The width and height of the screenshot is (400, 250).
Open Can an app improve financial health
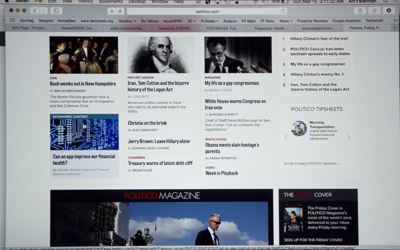pyautogui.click(x=84, y=160)
